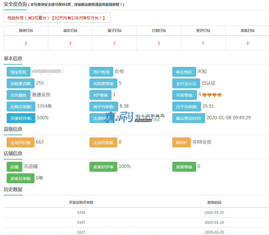
Task: Click the green 卖家总单数 label
Action: (21, 178)
